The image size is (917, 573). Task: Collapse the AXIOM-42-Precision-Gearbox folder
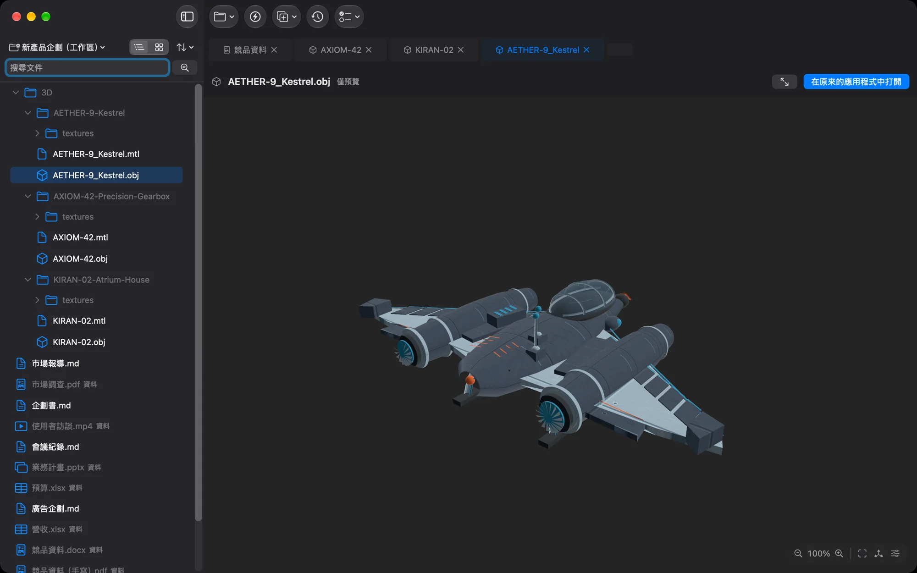28,196
